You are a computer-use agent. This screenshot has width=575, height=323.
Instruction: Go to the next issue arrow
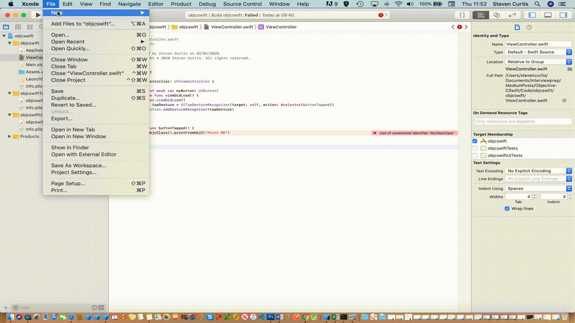466,27
